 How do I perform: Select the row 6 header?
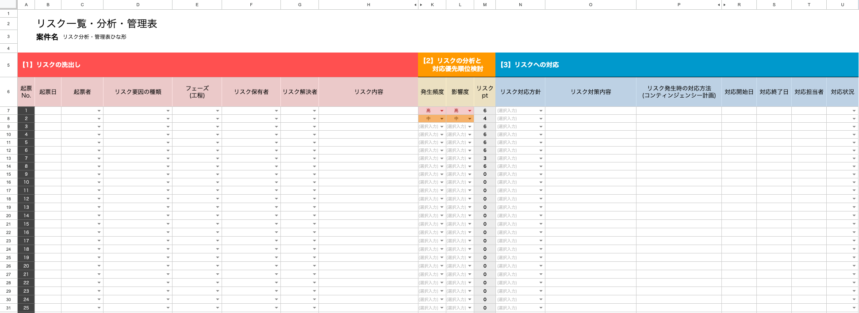[x=8, y=92]
